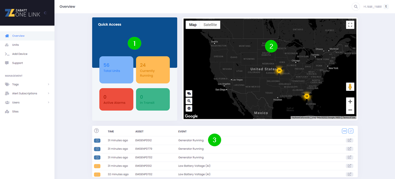The width and height of the screenshot is (395, 179).
Task: Click the map zoom-to-fit magnifier control
Action: click(189, 101)
